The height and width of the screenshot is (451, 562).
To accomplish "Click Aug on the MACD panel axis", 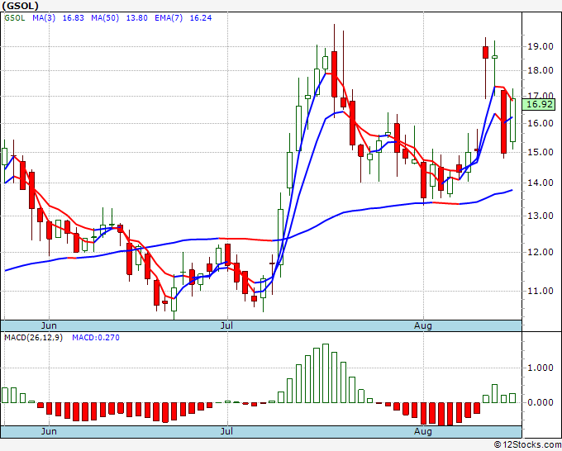I will 423,431.
